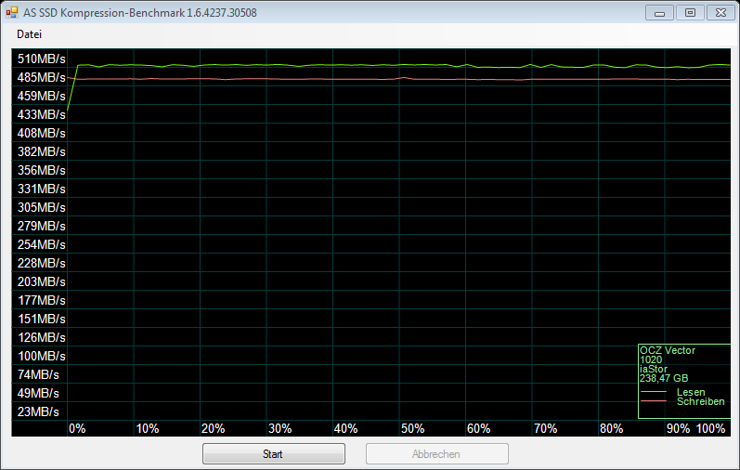Image resolution: width=740 pixels, height=470 pixels.
Task: Click the 20% compression axis label
Action: [214, 429]
